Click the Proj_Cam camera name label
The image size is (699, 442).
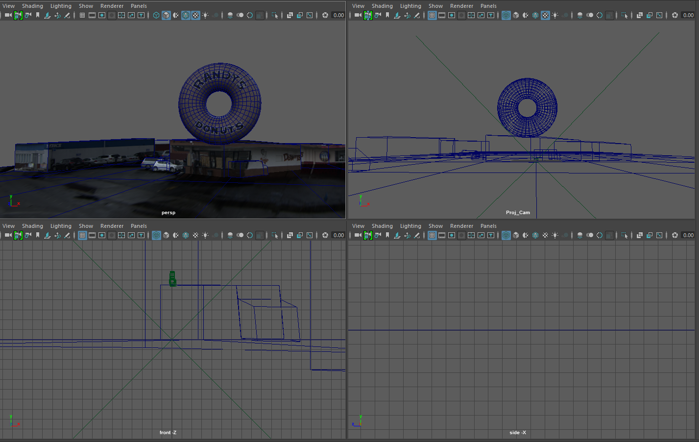tap(518, 213)
